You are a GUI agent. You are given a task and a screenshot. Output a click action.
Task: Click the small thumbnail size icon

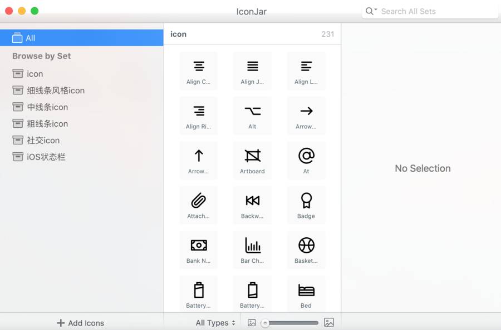click(252, 323)
